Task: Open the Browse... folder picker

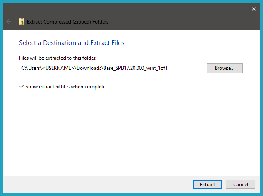Action: [x=224, y=68]
